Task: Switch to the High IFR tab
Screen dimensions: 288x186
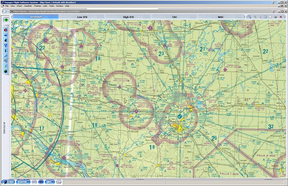Action: click(128, 17)
